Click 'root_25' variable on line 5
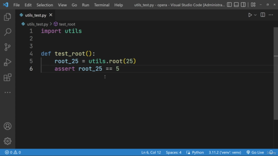Screen dimensions: 278x156 (x=66, y=61)
